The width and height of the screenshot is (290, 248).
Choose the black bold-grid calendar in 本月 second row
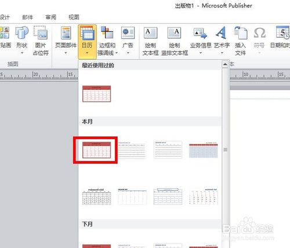click(x=96, y=196)
